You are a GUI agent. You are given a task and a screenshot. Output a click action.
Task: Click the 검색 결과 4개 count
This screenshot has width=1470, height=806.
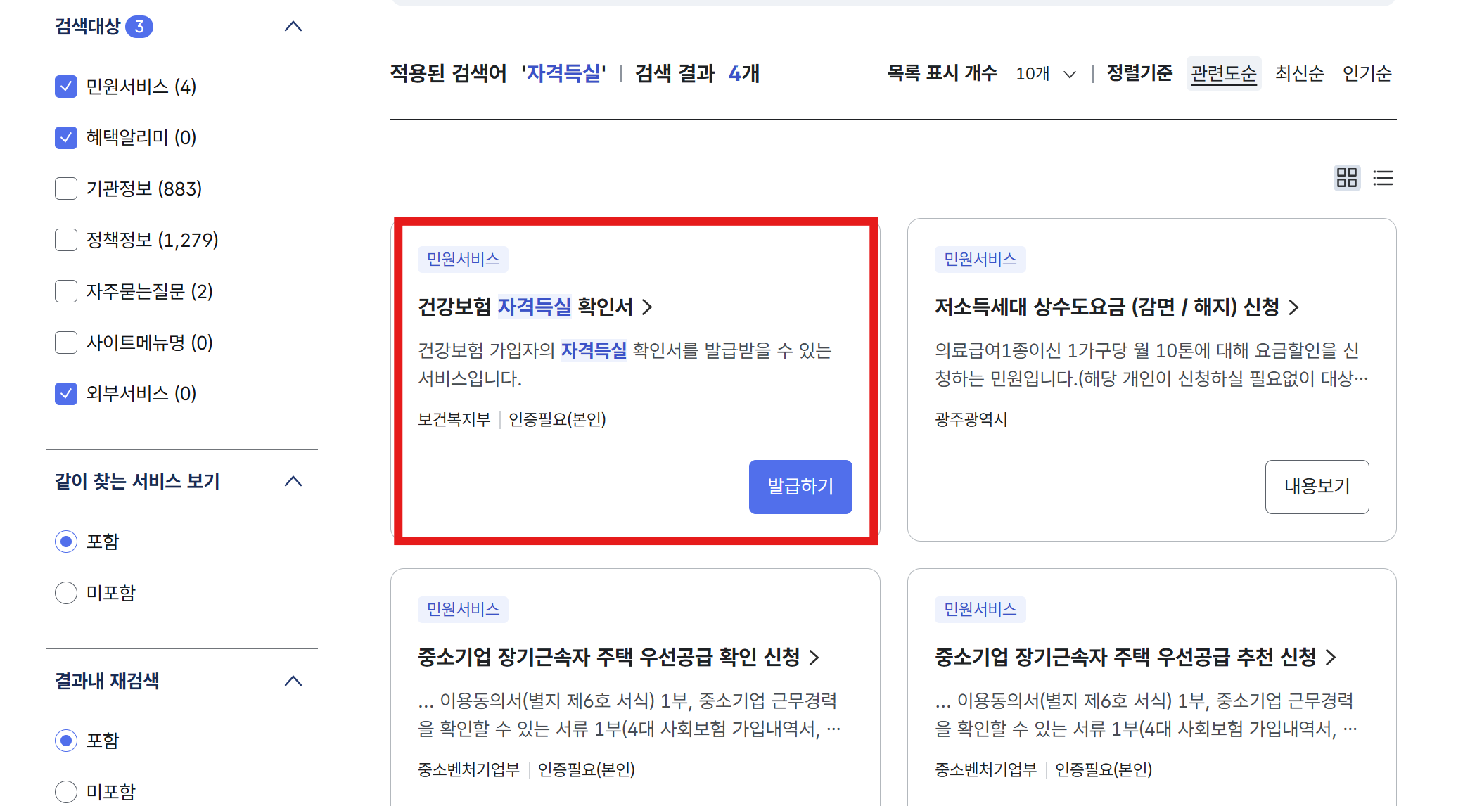point(697,73)
